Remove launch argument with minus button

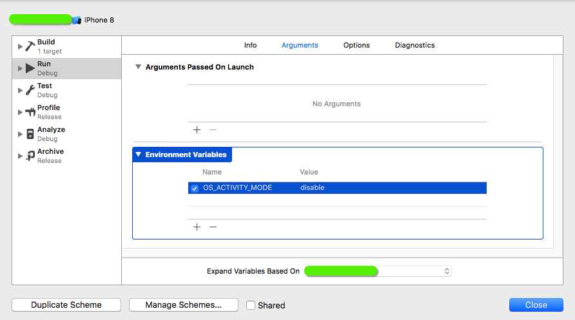click(x=213, y=129)
